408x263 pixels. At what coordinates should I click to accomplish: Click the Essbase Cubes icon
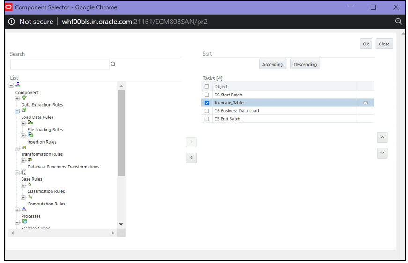point(24,221)
